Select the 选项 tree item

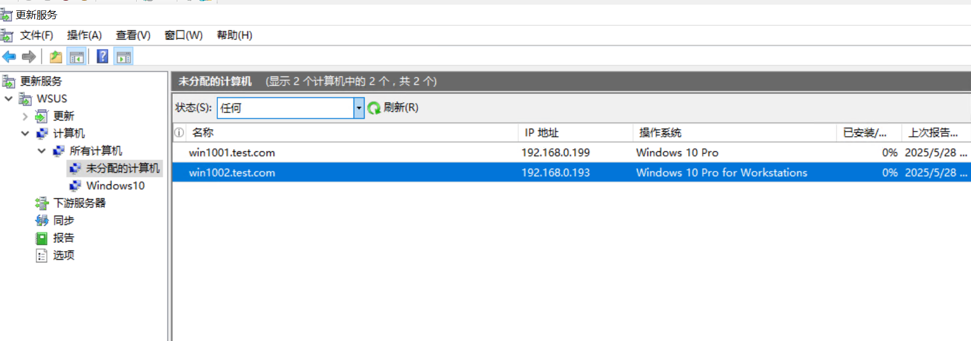pos(64,255)
